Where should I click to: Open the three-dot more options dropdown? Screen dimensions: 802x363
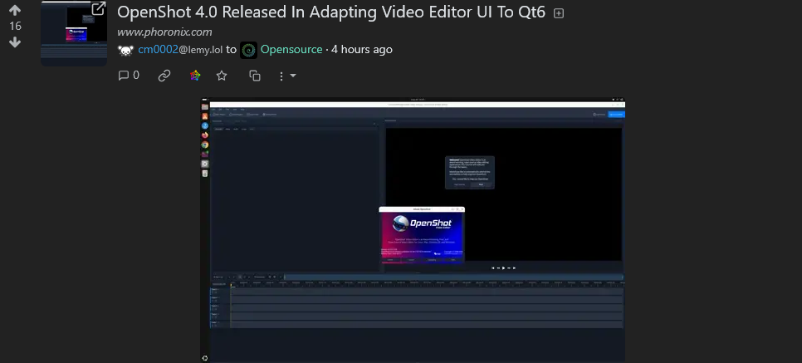click(287, 76)
